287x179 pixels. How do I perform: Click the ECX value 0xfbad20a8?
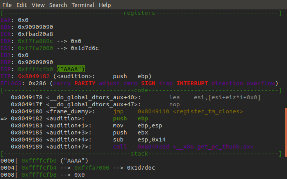pyautogui.click(x=36, y=34)
